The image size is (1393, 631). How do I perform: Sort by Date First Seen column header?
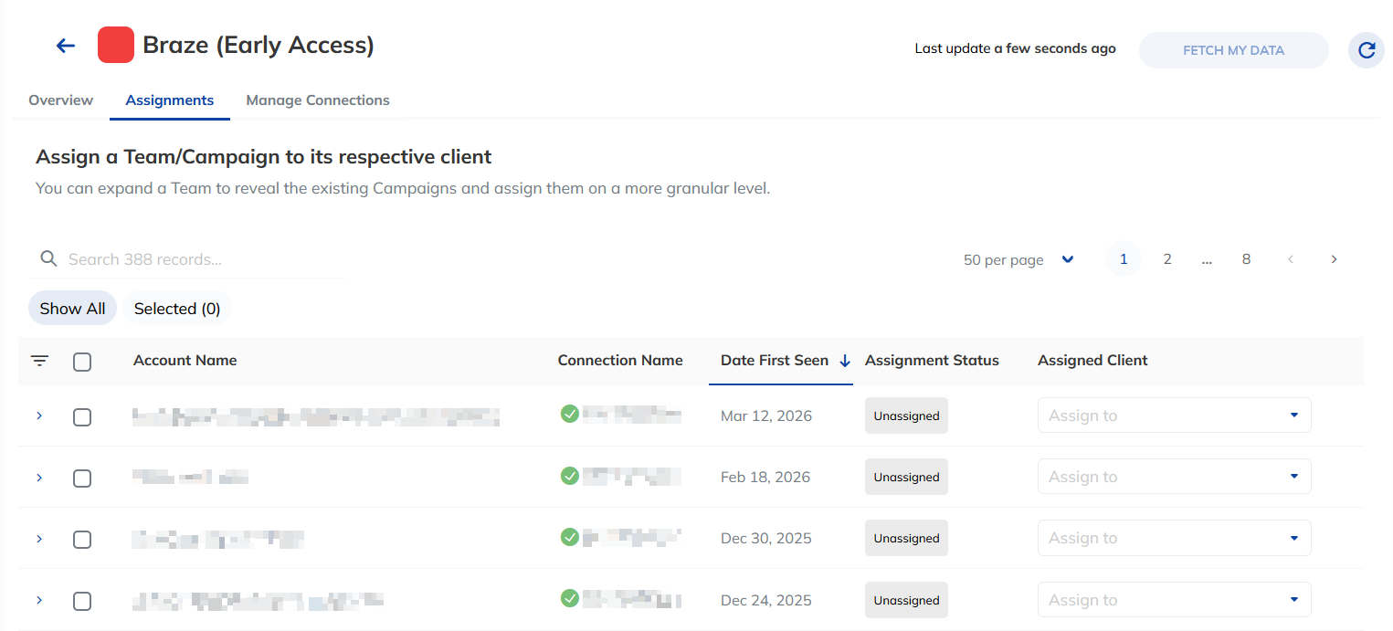click(x=775, y=361)
